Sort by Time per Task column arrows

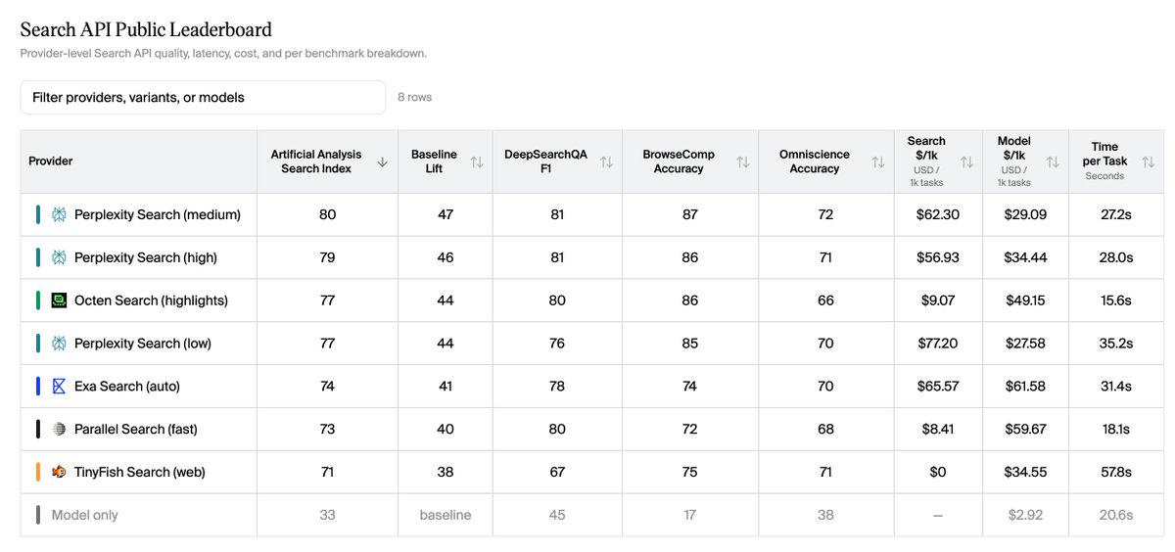tap(1148, 161)
